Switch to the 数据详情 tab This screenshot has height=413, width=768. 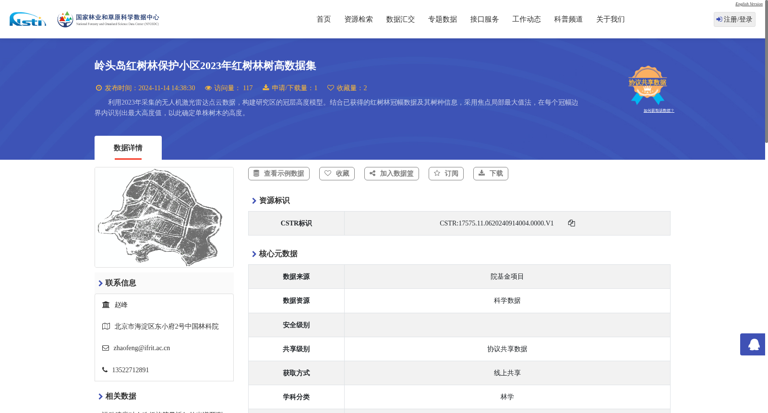pos(128,148)
